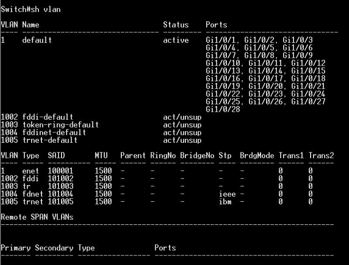Select the 'Trans2' column header
This screenshot has width=349, height=265.
(x=321, y=155)
